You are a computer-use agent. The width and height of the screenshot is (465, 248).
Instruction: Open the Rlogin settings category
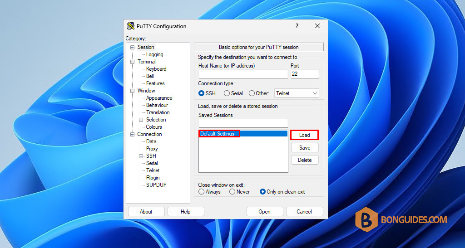coord(153,178)
